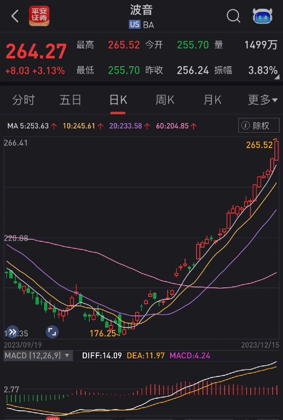Switch to 五日 tab
This screenshot has height=420, width=283.
coord(70,100)
